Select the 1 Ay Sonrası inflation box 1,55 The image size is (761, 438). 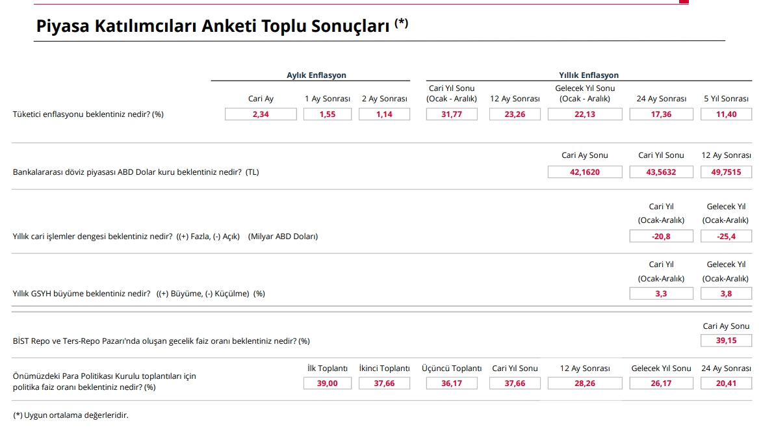(328, 114)
